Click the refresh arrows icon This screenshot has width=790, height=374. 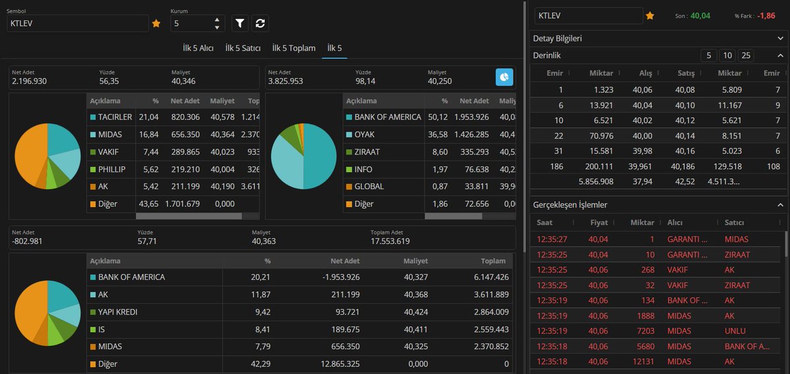pos(260,23)
